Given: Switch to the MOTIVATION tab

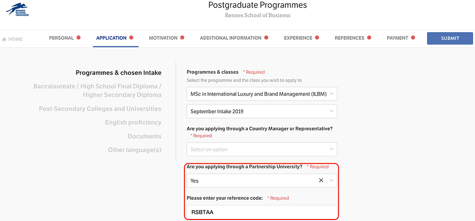Looking at the screenshot, I should pos(163,38).
